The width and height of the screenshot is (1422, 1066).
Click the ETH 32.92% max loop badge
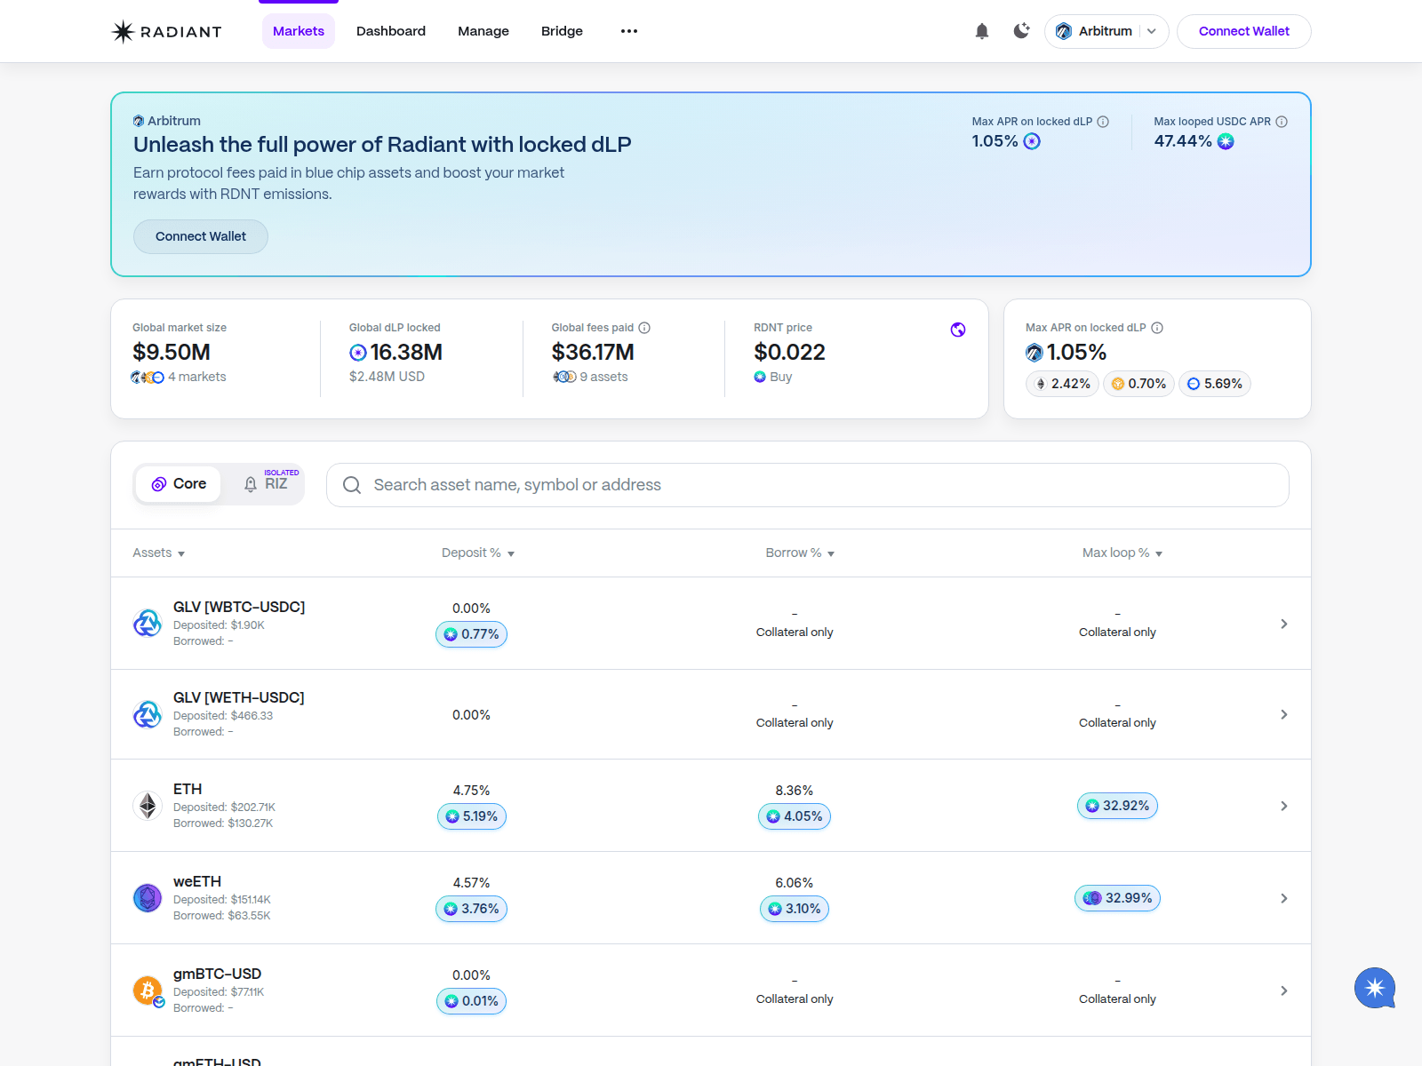coord(1117,806)
